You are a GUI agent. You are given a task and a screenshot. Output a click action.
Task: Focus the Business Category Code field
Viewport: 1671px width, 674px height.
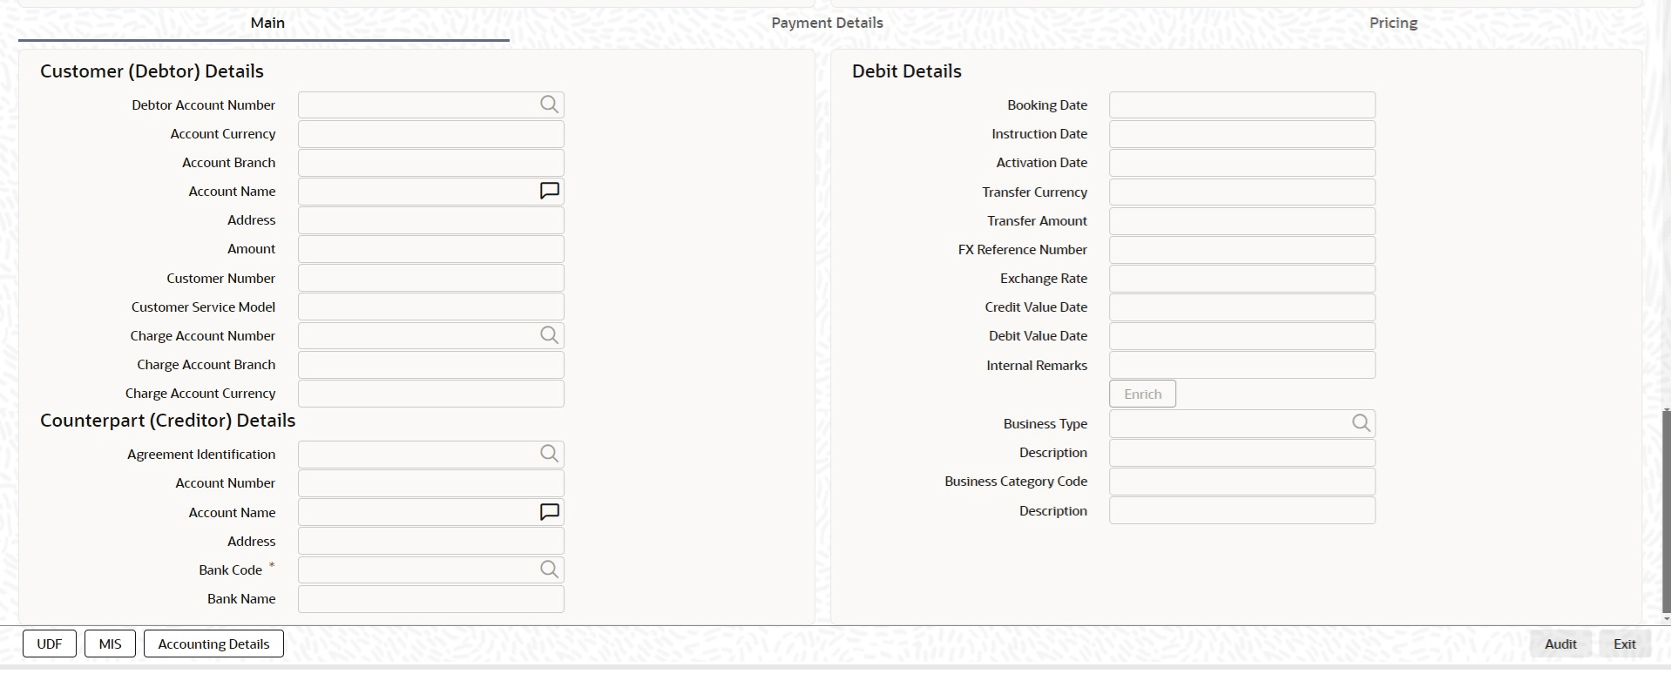click(x=1242, y=481)
